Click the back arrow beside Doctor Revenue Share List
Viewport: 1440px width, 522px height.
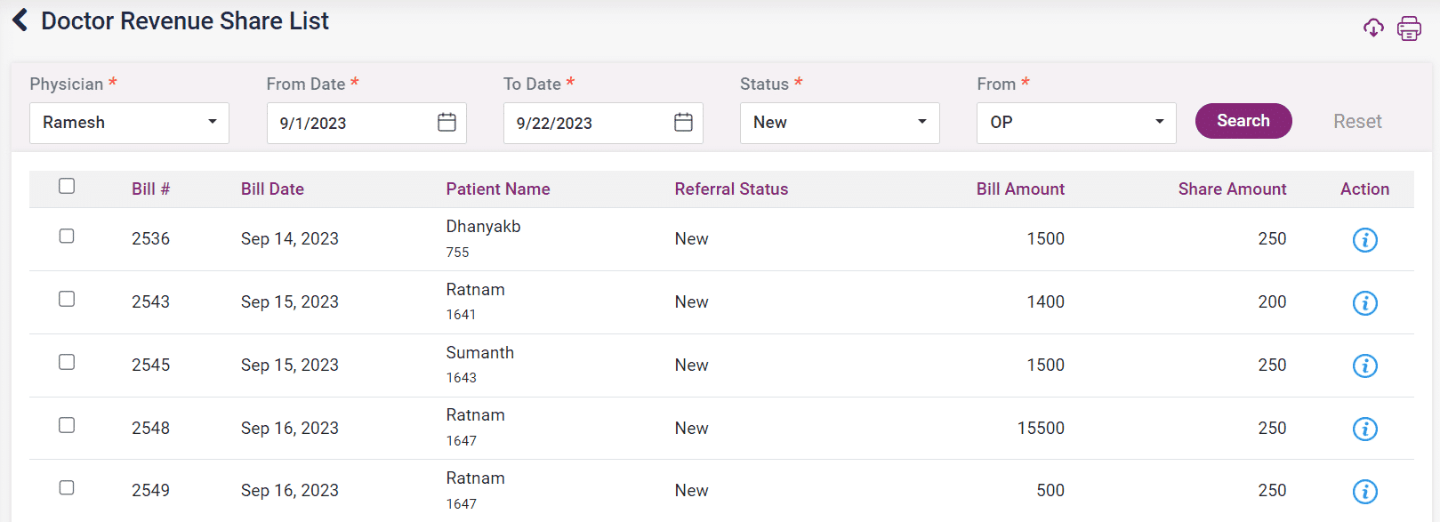tap(20, 20)
